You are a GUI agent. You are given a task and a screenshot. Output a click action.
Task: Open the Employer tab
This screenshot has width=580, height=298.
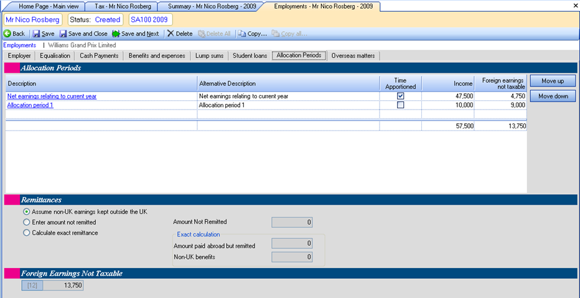19,56
